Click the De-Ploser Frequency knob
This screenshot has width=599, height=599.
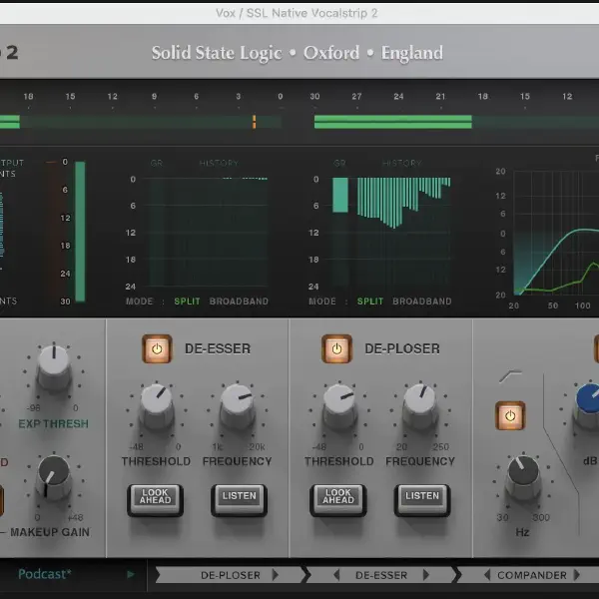click(x=420, y=405)
